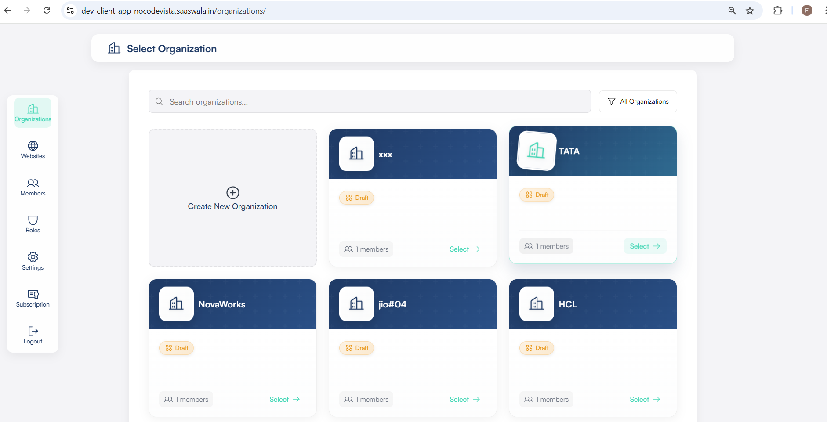Click the TATA organization building icon
Image resolution: width=827 pixels, height=422 pixels.
coord(536,151)
